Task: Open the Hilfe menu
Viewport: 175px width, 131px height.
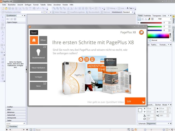Action: point(71,5)
